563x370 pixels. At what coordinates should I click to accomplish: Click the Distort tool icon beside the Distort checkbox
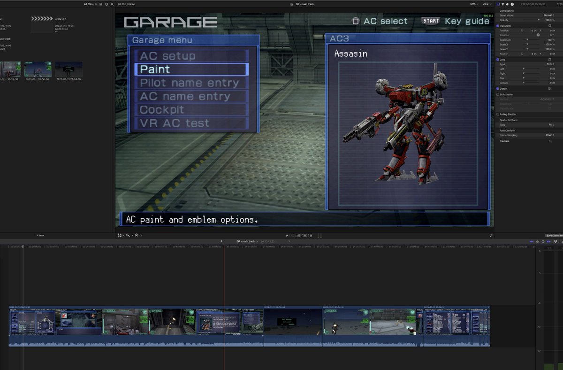pos(549,88)
